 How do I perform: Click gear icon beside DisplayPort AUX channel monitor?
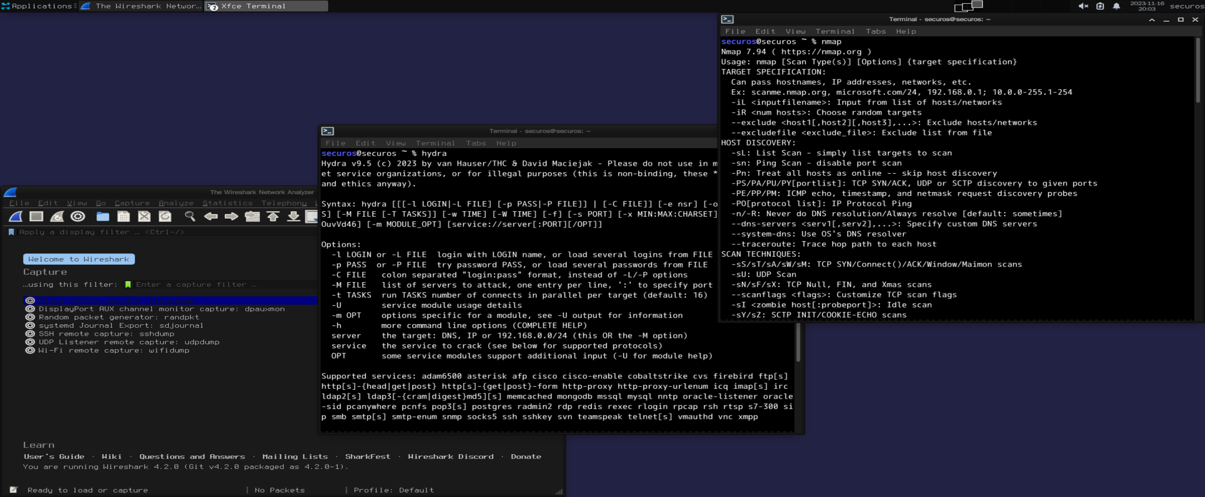pos(30,309)
